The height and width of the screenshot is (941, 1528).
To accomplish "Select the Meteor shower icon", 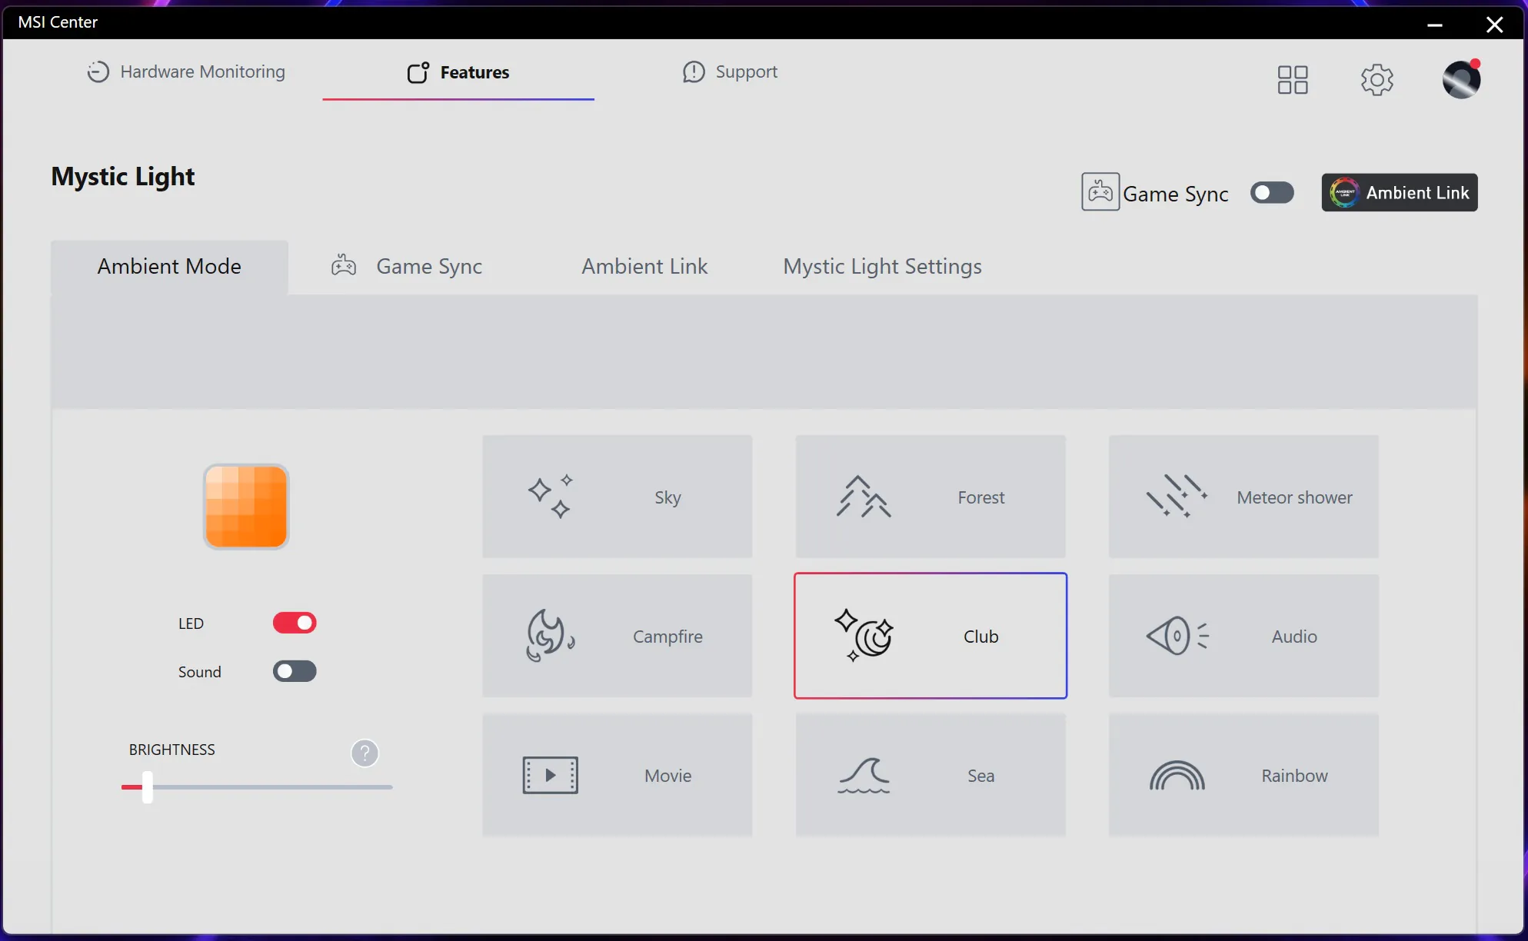I will [x=1177, y=497].
